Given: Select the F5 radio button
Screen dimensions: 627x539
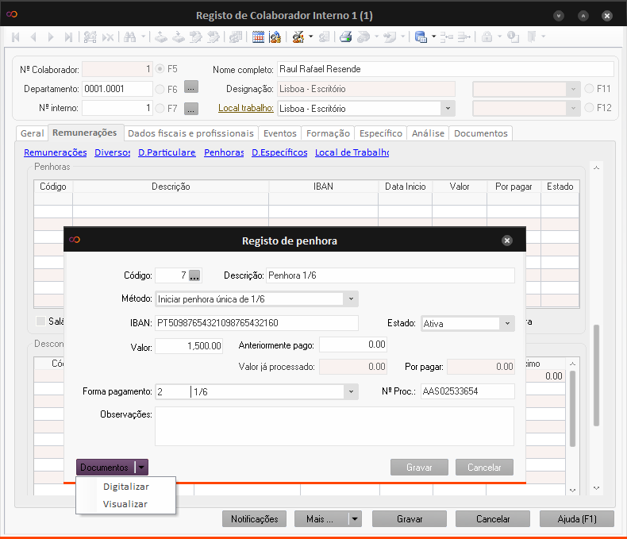Looking at the screenshot, I should (x=160, y=69).
